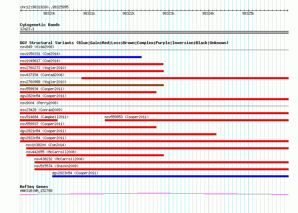Click the dgv2820n54 (Cooper2011) label

click(x=43, y=96)
